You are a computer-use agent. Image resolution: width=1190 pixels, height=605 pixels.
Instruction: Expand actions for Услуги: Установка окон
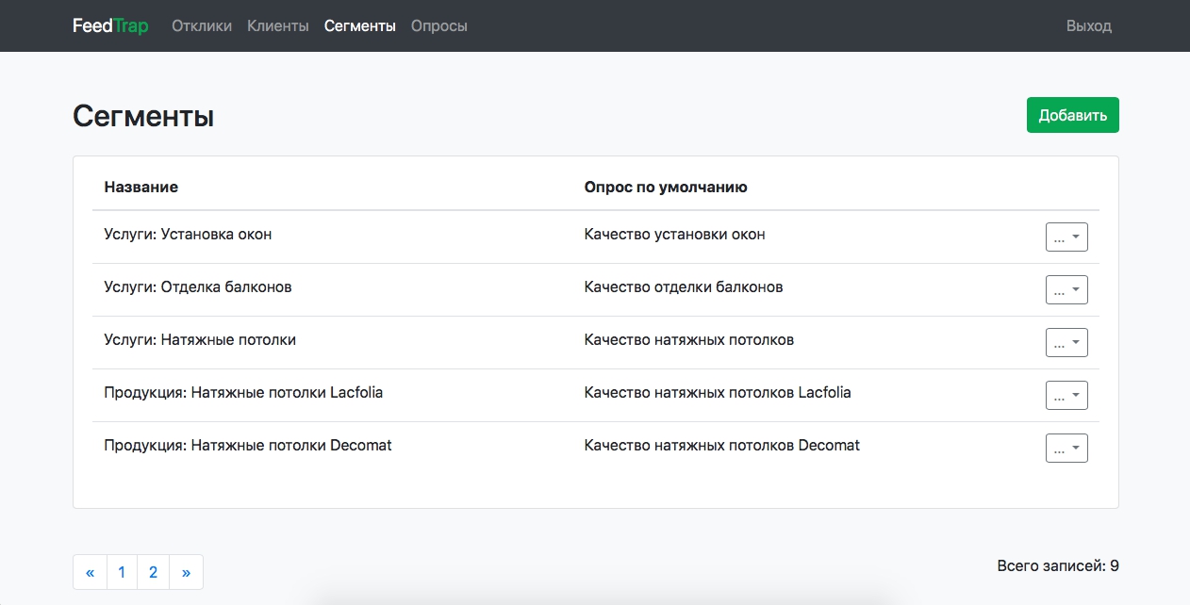point(1066,237)
